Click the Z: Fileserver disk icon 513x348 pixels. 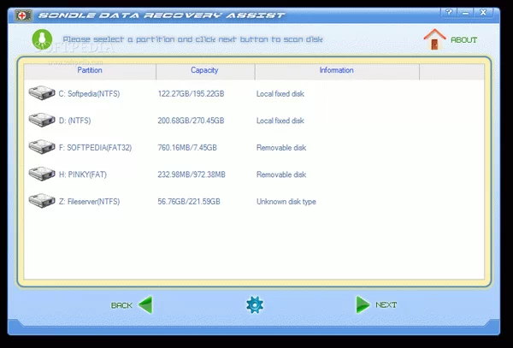click(41, 201)
